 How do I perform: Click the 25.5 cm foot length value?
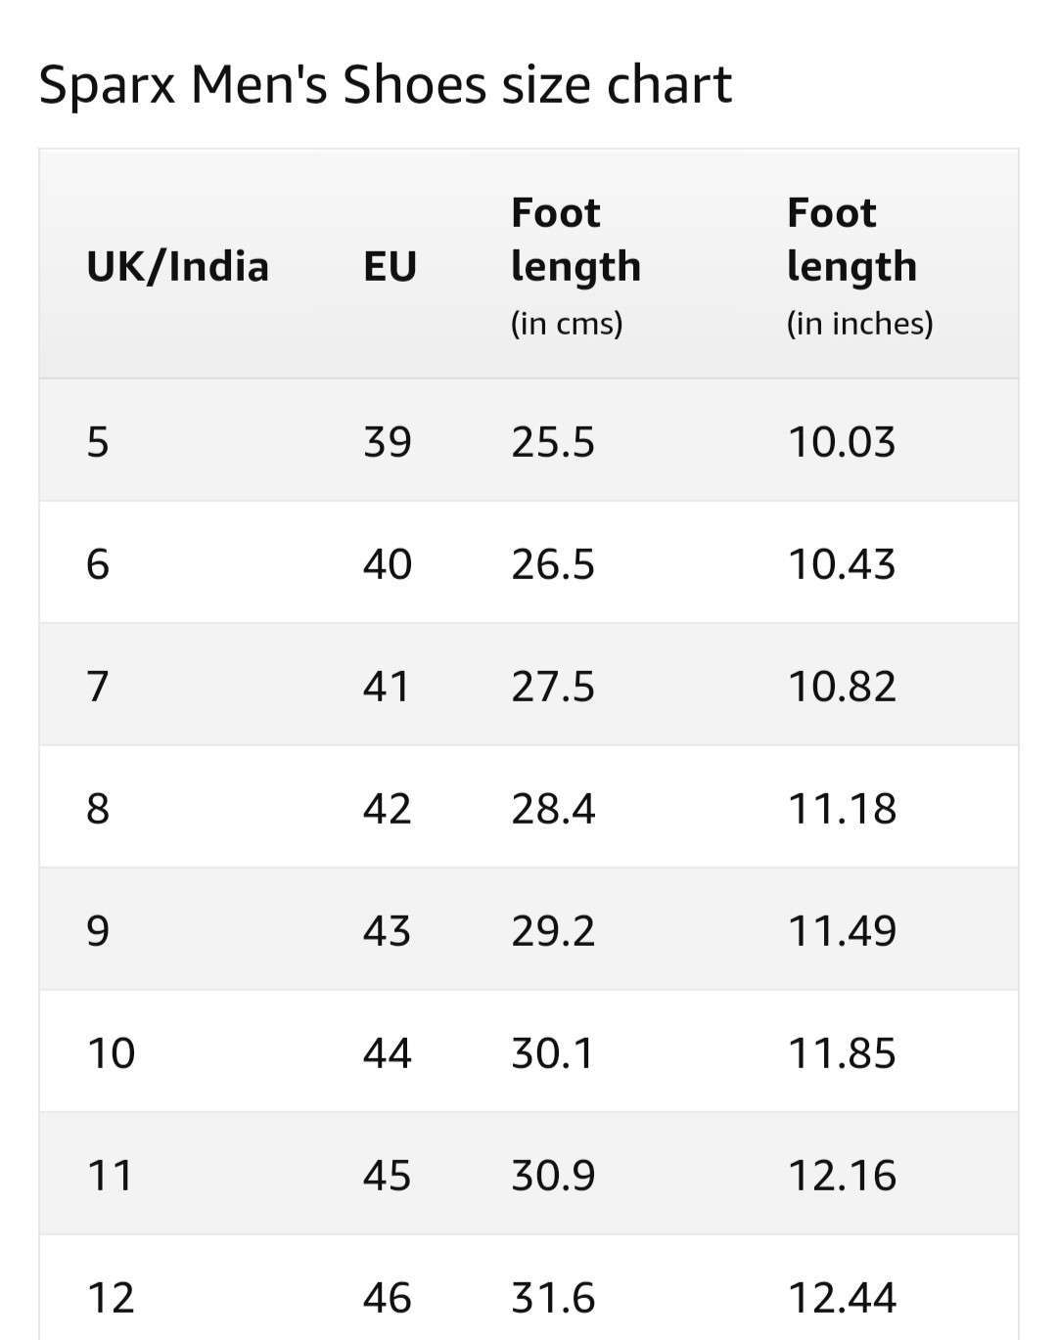[x=553, y=442]
